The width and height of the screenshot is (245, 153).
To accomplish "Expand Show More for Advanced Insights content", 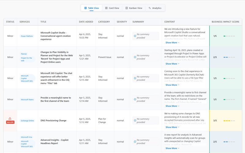I will tap(172, 148).
